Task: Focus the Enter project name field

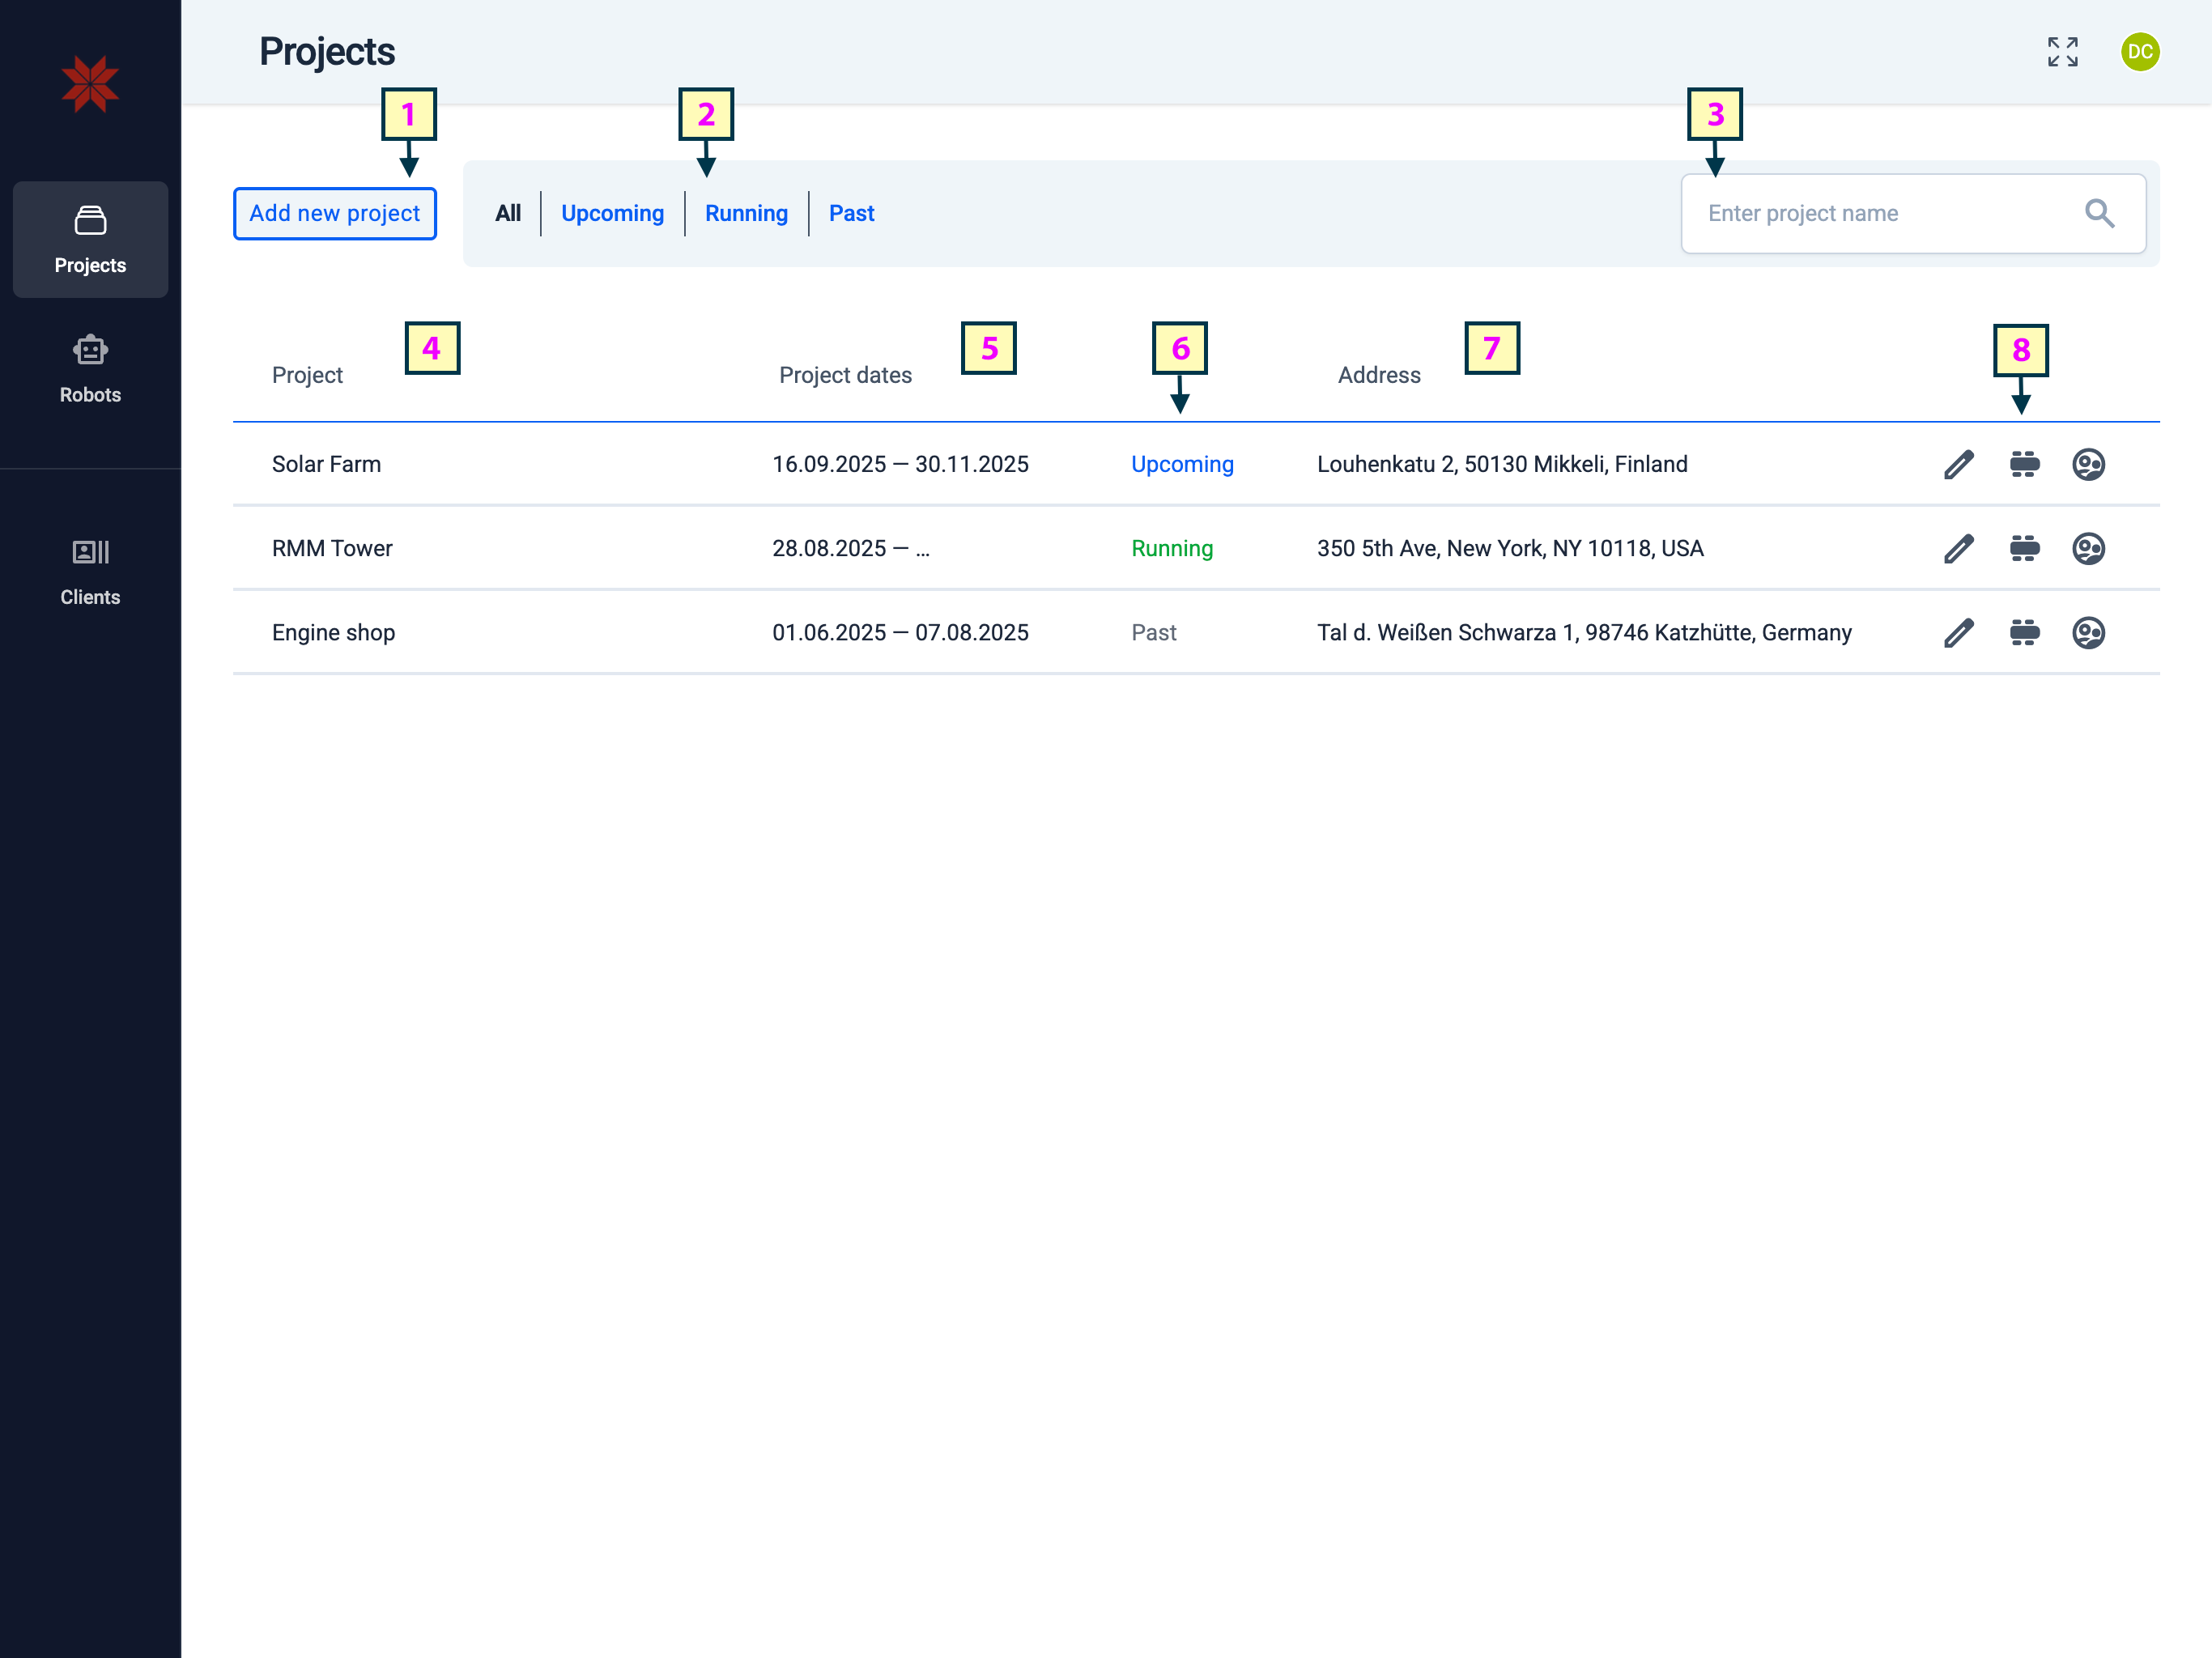Action: (x=1880, y=213)
